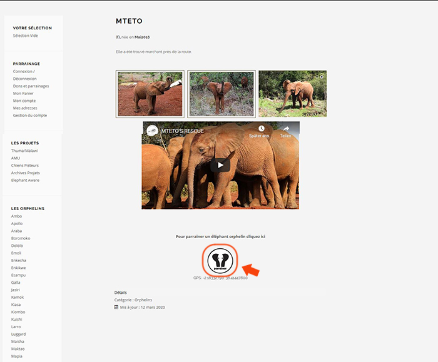
Task: Open Gestion du compte
Action: pos(30,115)
